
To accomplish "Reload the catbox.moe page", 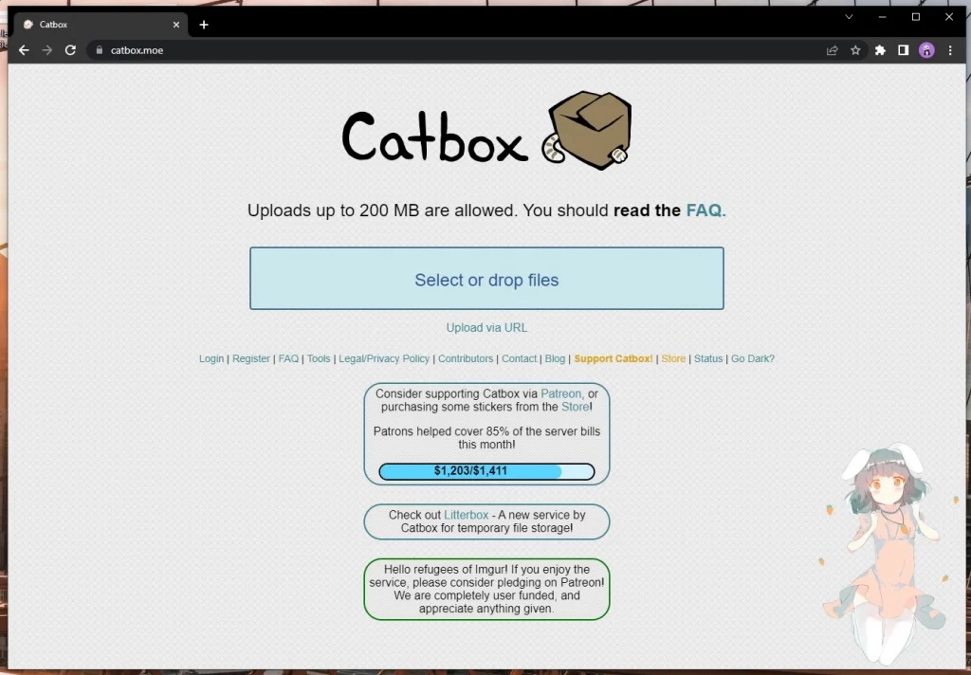I will (x=70, y=50).
